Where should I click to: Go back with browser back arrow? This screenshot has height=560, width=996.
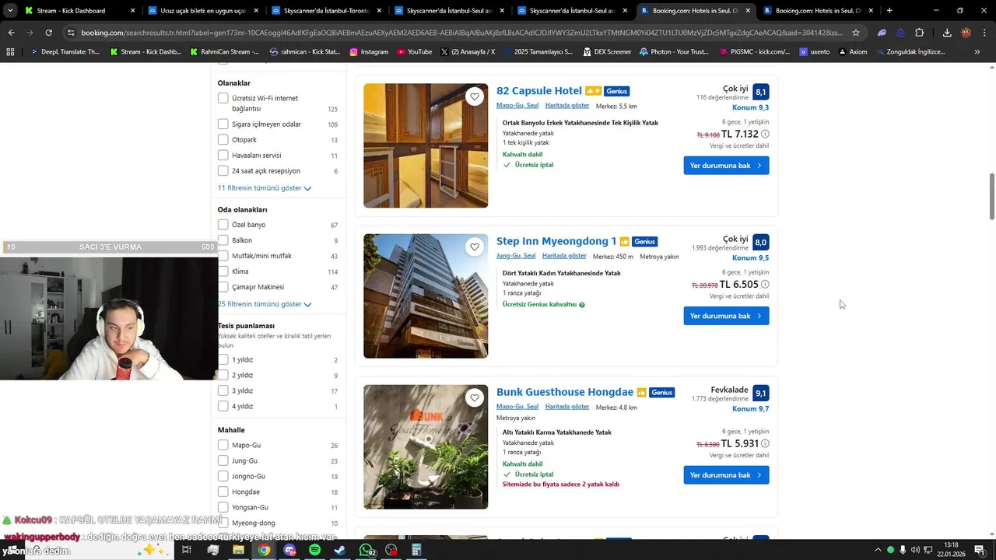click(11, 33)
